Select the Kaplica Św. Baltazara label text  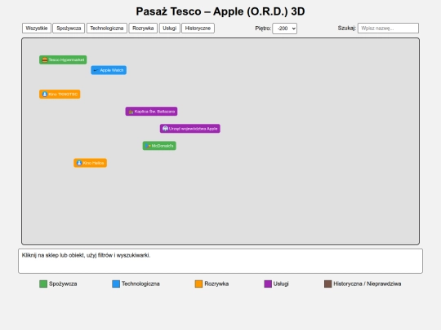[154, 112]
